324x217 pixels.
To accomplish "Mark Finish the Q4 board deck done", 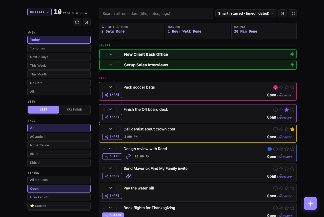I will point(119,109).
